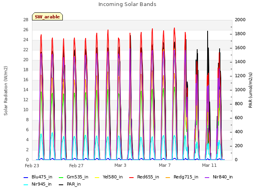
Task: Click the Blu475_in legend entry
Action: coord(38,177)
